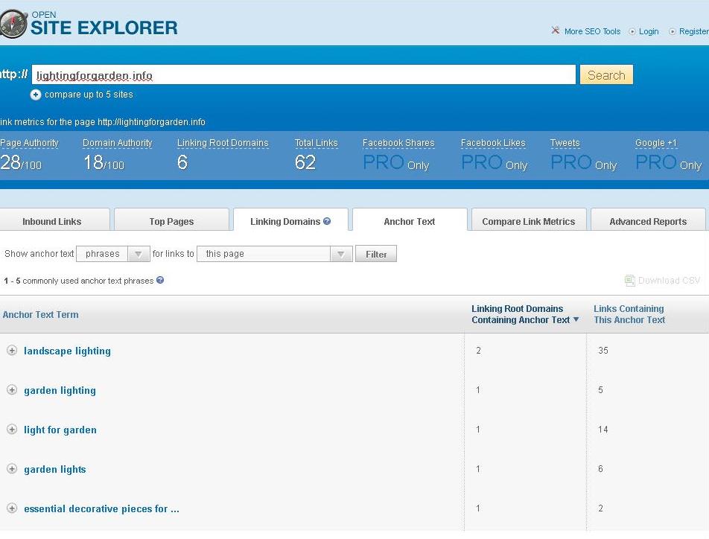Click the More SEO Tools wrench icon

[555, 31]
